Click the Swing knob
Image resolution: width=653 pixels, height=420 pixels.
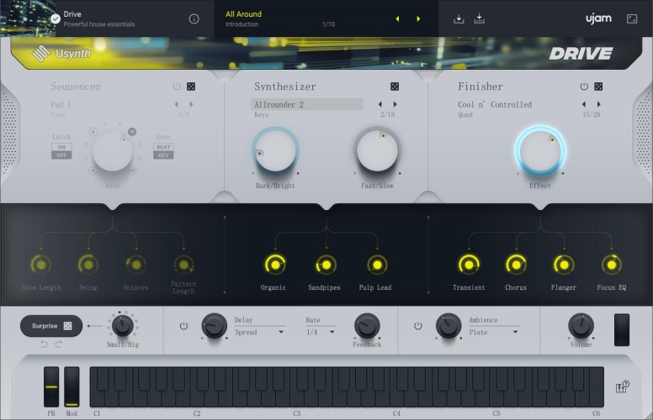point(88,265)
